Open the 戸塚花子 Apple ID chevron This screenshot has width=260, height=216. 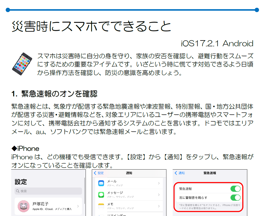78,206
